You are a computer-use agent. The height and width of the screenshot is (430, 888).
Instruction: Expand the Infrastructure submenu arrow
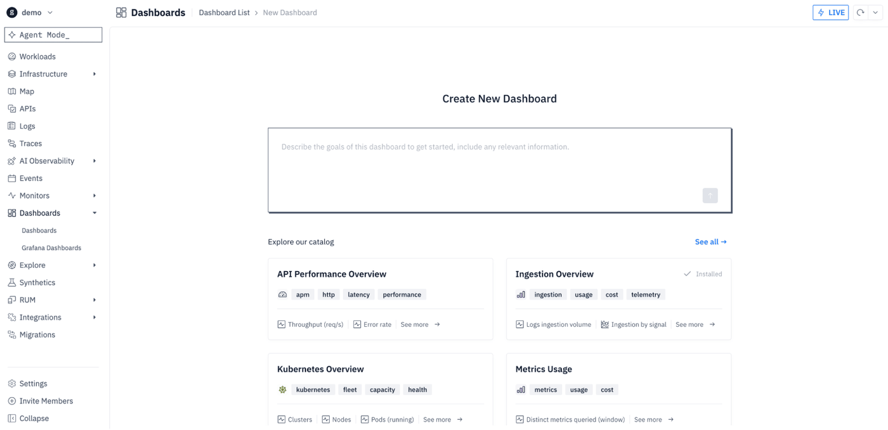(x=95, y=74)
